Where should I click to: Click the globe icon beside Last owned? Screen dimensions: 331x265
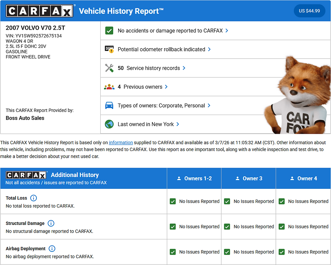pyautogui.click(x=109, y=124)
